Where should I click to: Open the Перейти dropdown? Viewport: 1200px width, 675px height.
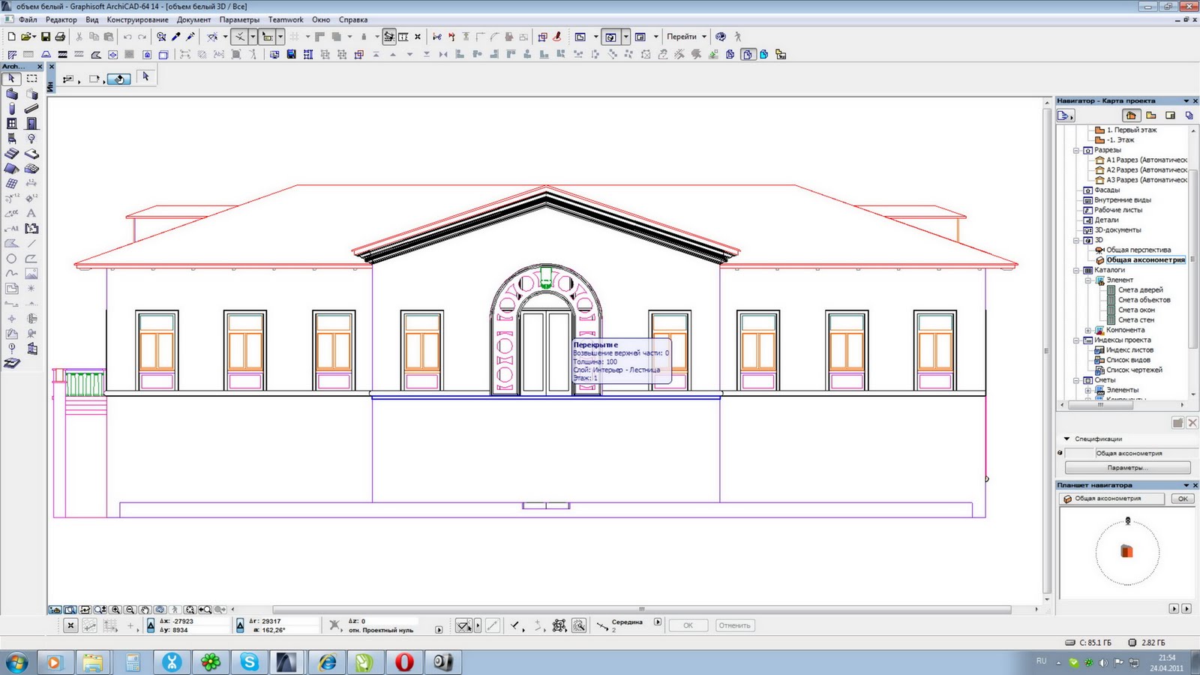(686, 36)
